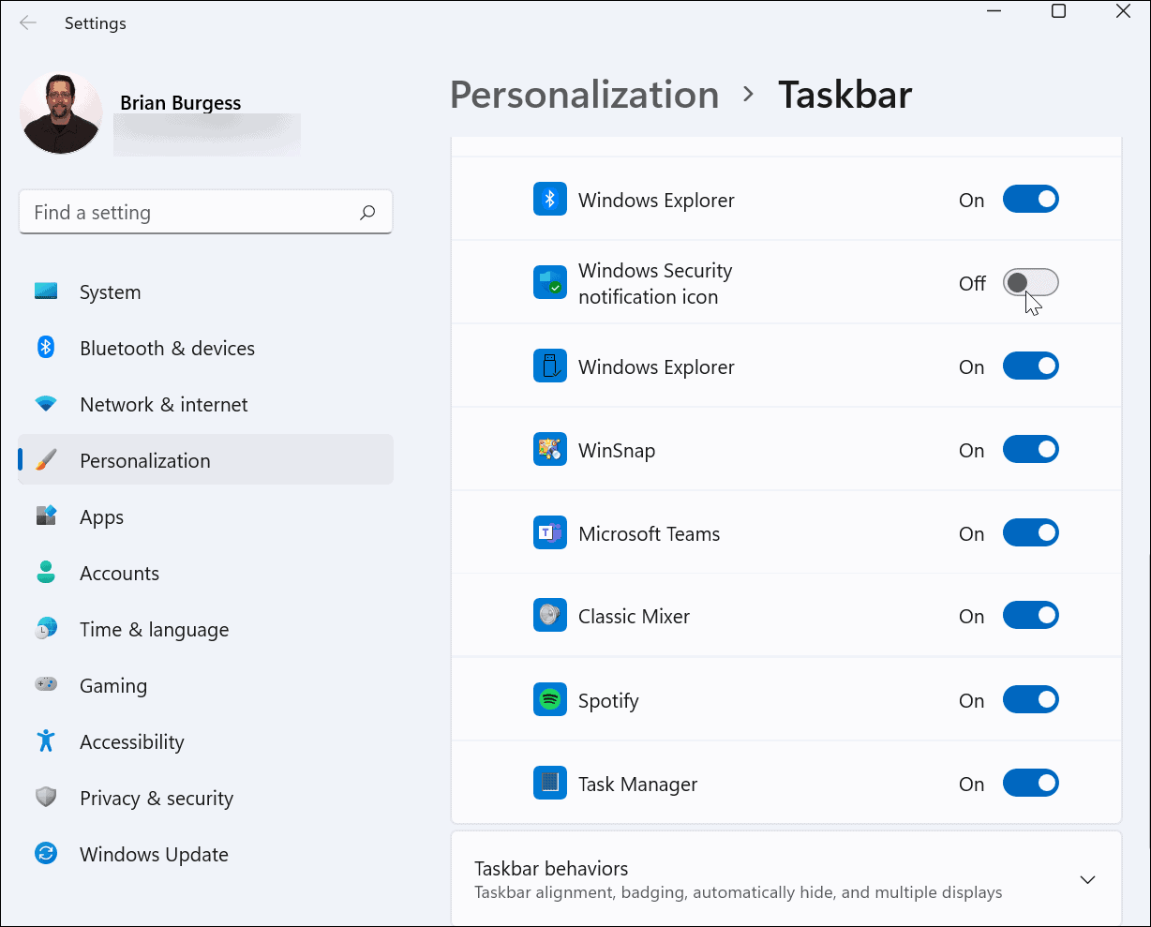The width and height of the screenshot is (1151, 927).
Task: Click the Spotify icon in the taskbar list
Action: click(550, 699)
